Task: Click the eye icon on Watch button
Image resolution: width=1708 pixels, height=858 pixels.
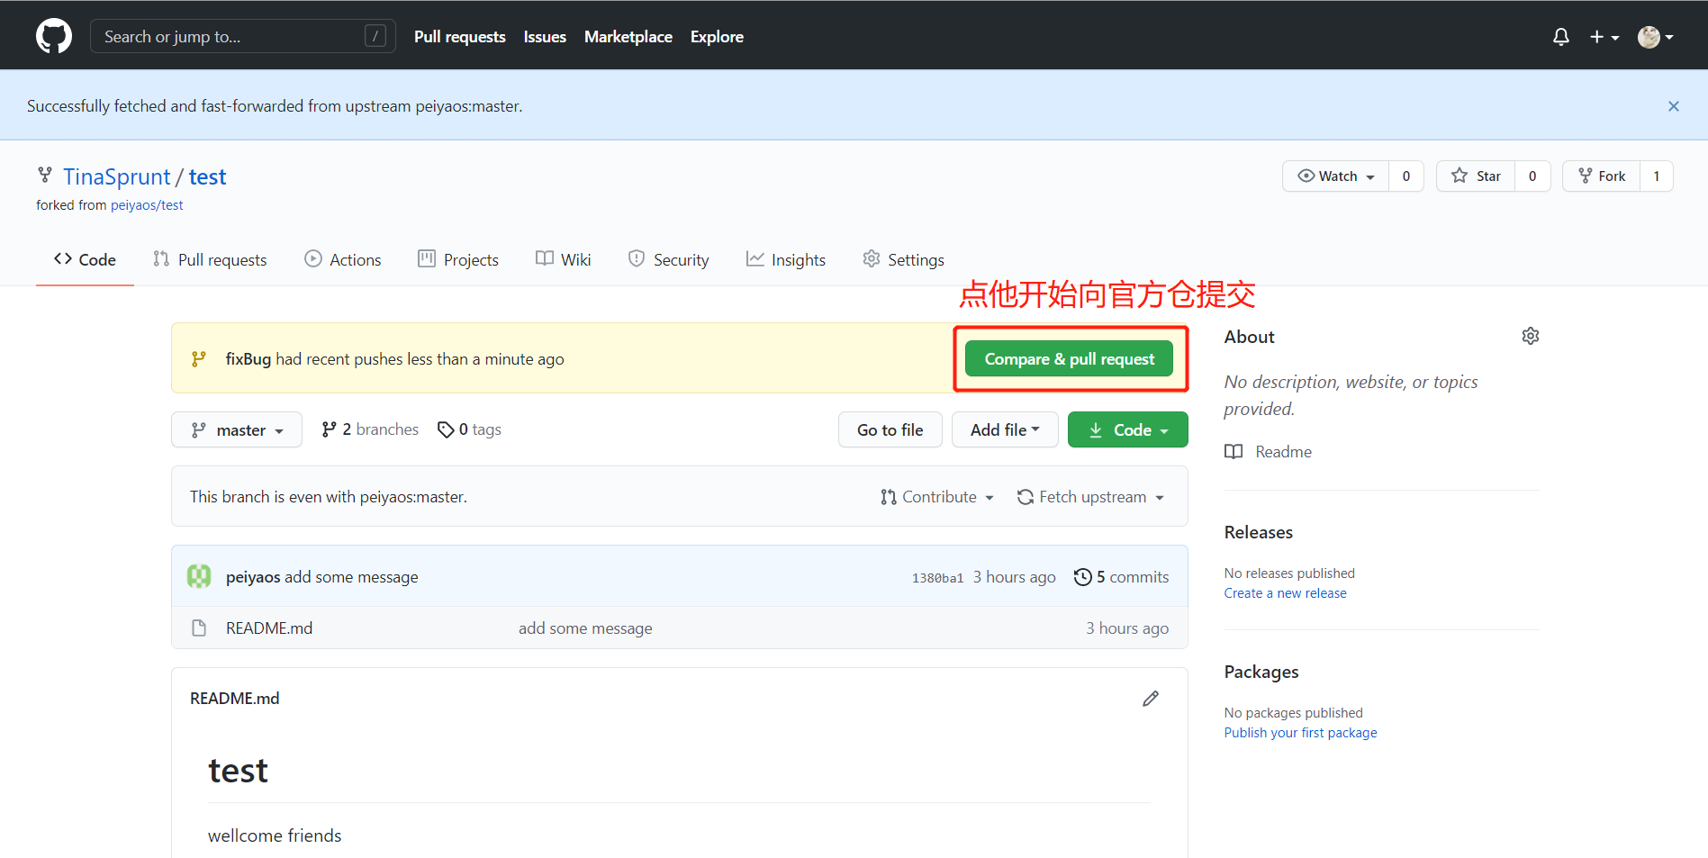Action: 1306,176
